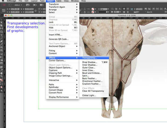Open the arrange documents toolbar icon
The image size is (167, 128).
click(41, 5)
